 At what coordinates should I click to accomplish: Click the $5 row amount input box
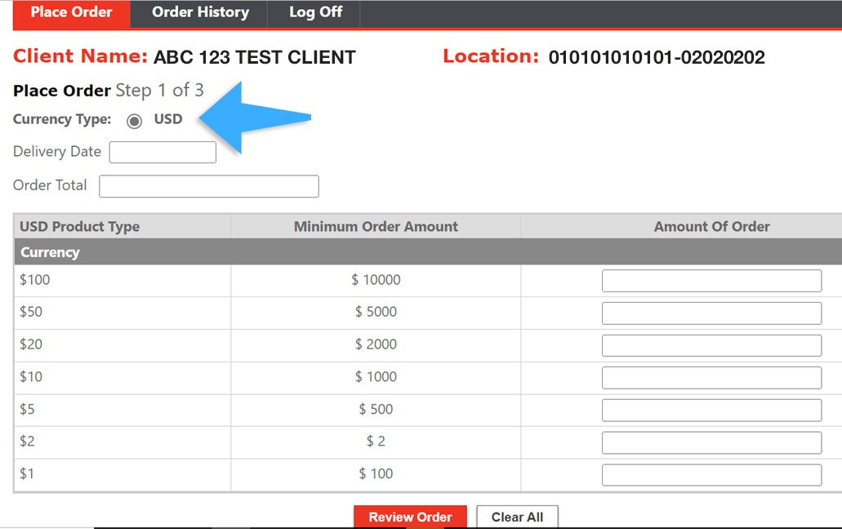711,410
